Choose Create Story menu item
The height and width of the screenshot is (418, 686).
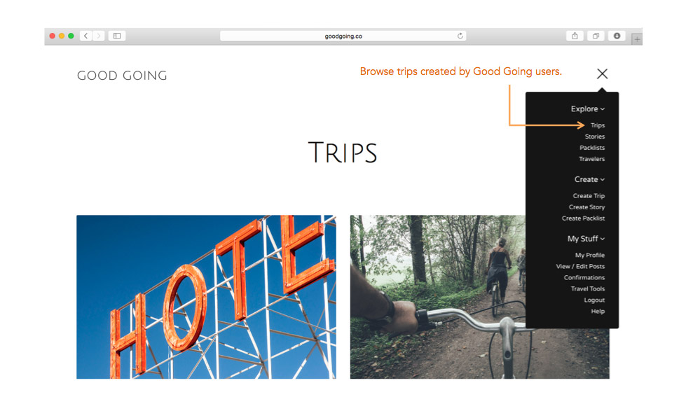coord(586,207)
